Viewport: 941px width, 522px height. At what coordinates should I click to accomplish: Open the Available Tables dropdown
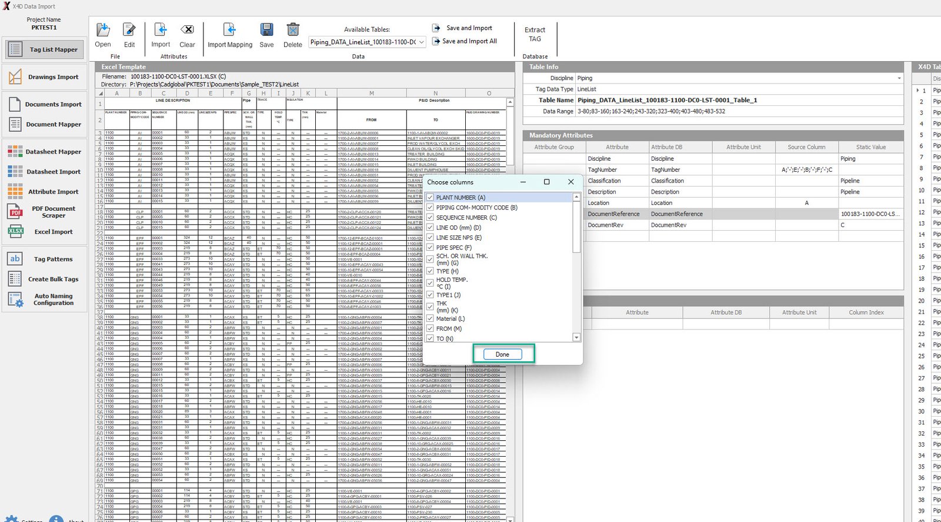pos(422,42)
